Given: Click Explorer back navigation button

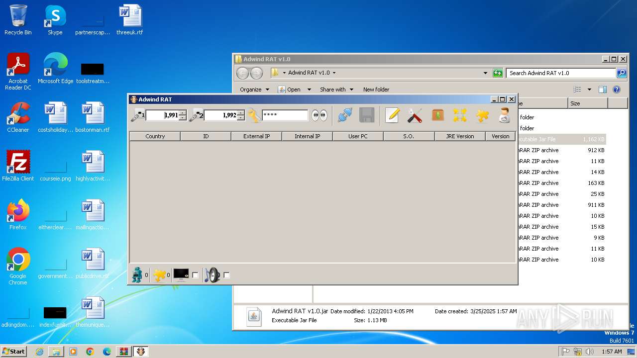Looking at the screenshot, I should (242, 73).
